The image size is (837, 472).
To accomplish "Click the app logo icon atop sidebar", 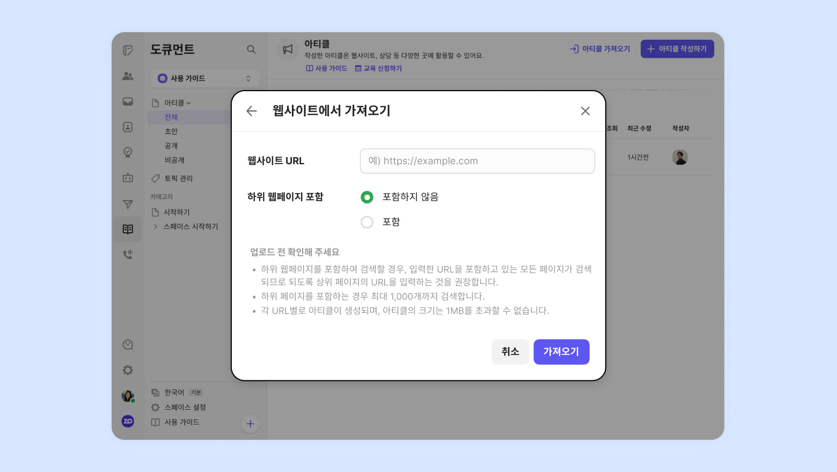I will pos(128,50).
